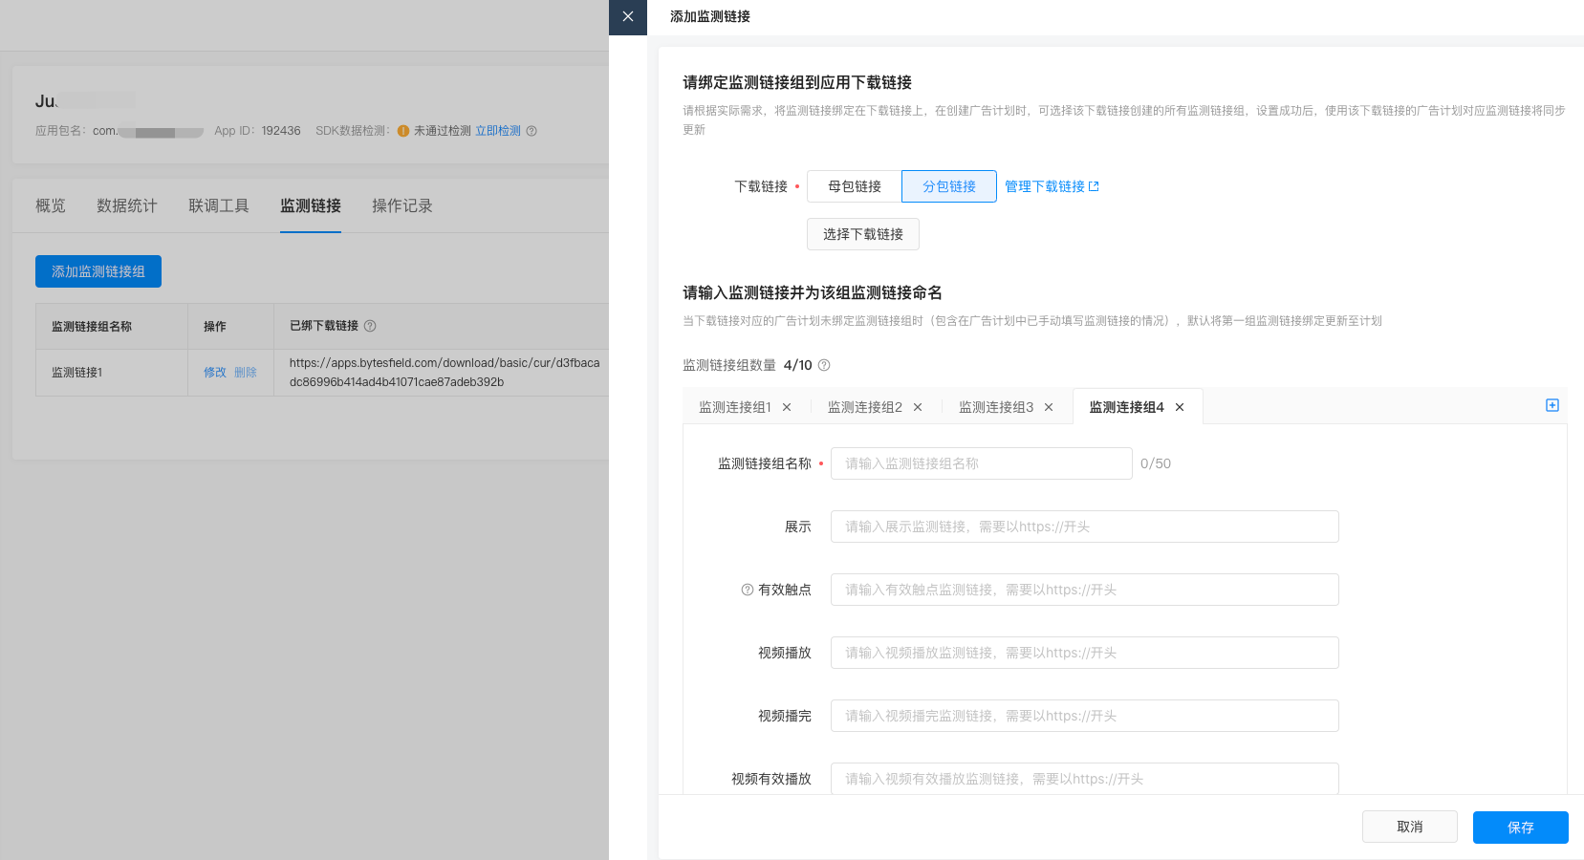Viewport: 1584px width, 860px height.
Task: Click help icon beside 有效触点 label
Action: coord(748,590)
